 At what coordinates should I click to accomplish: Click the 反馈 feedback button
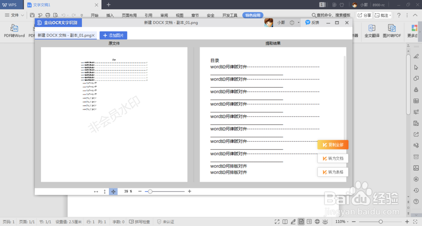click(x=312, y=23)
